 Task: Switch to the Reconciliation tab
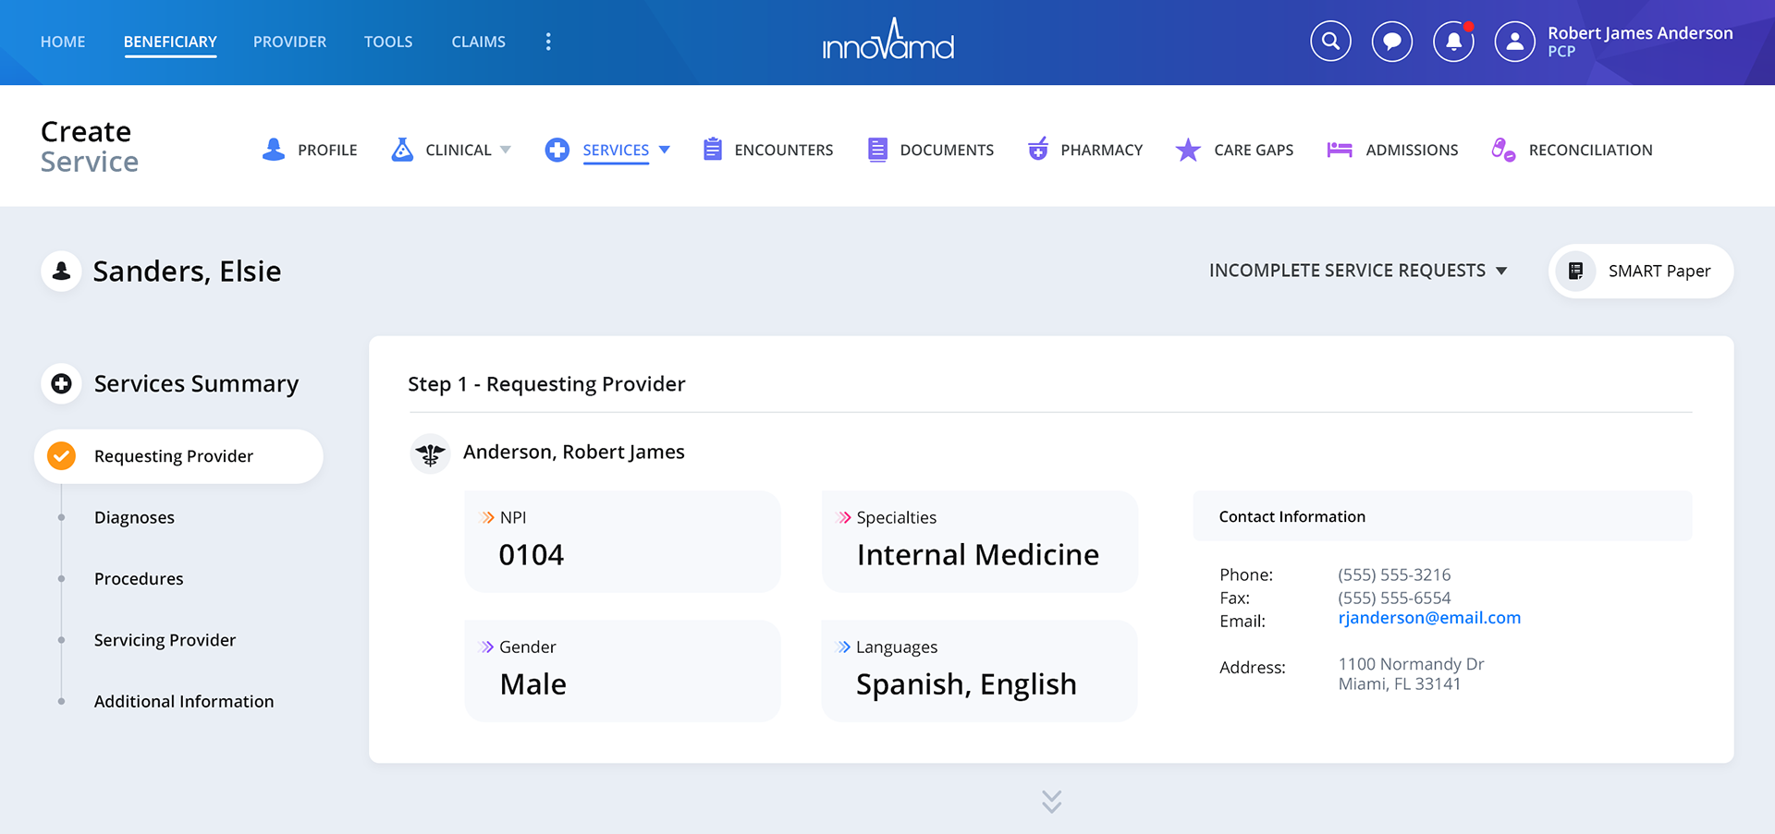click(x=1572, y=150)
